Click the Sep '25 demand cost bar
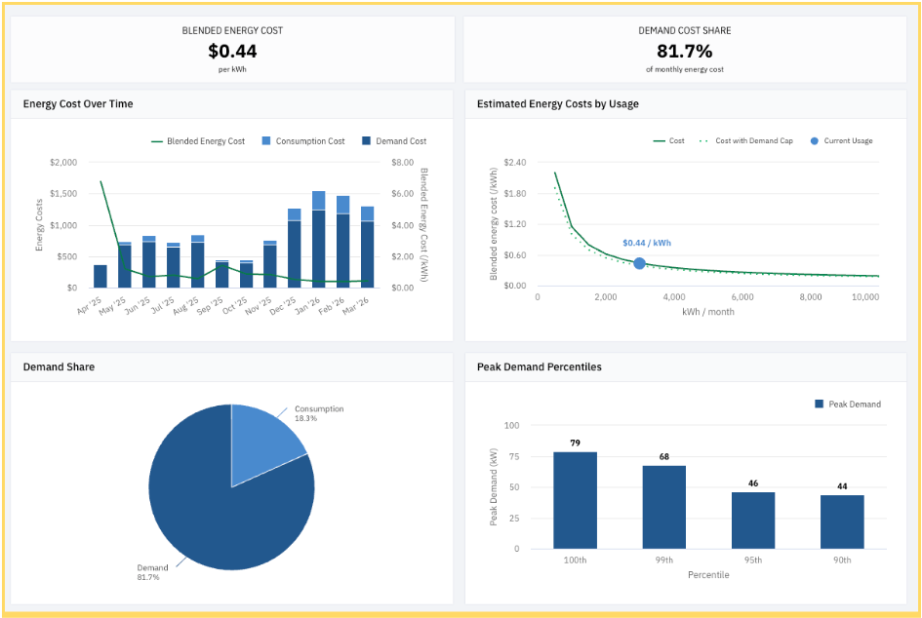 click(x=221, y=275)
